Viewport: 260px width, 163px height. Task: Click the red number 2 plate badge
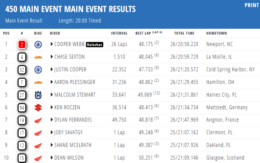[x=22, y=44]
